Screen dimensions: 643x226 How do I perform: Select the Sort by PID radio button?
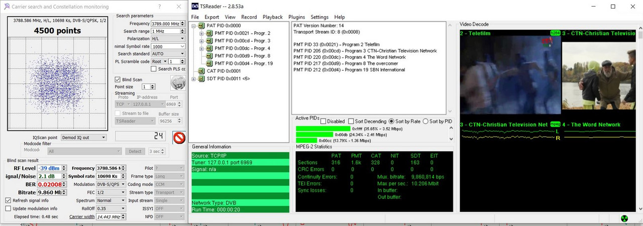tap(425, 121)
